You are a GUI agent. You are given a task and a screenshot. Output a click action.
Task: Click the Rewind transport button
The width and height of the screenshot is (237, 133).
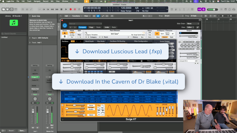pos(52,9)
